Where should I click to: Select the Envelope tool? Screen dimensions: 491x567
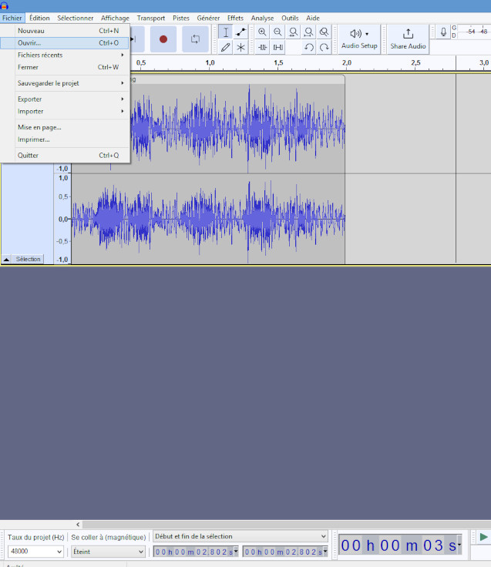pos(241,32)
